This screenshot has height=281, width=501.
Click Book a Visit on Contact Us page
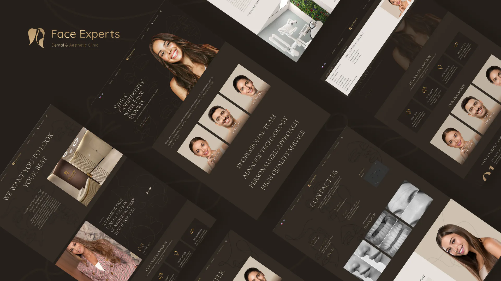330,252
